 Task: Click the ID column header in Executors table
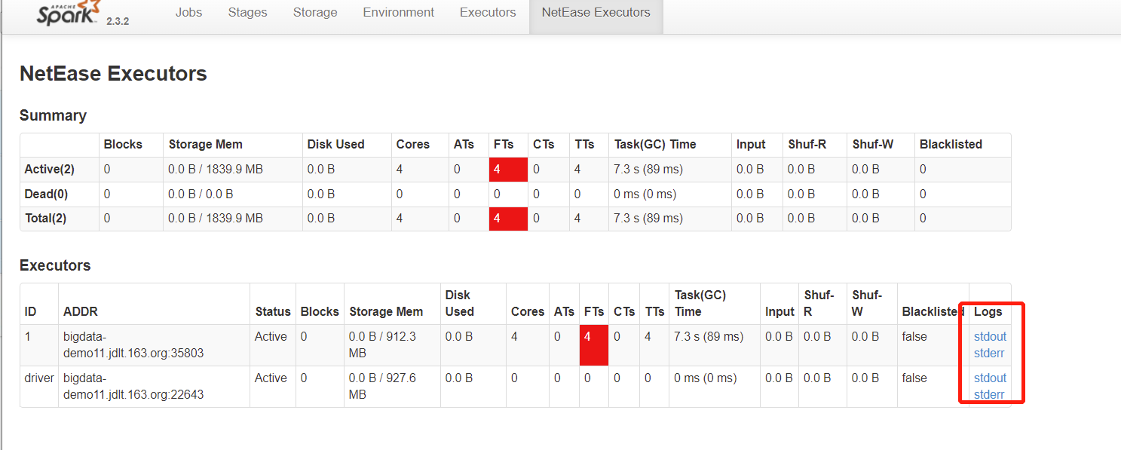(31, 312)
